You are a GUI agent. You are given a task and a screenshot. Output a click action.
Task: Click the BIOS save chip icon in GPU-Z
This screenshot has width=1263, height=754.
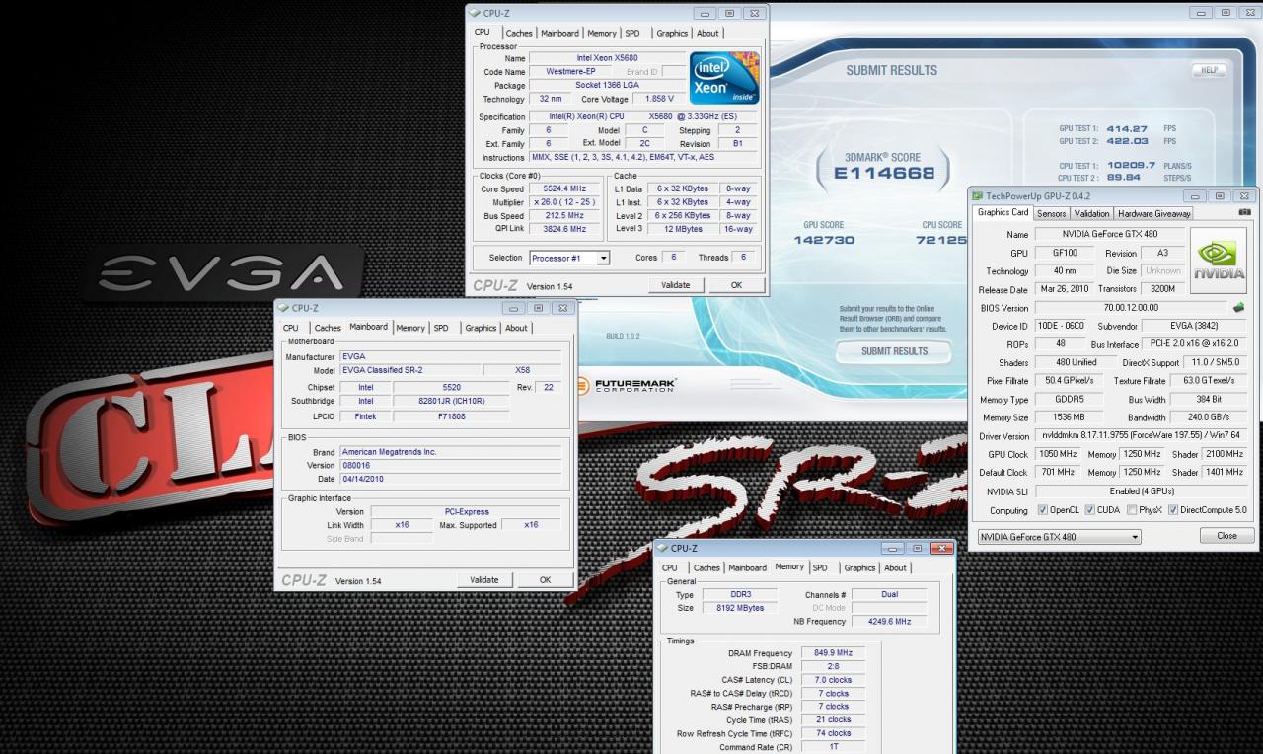tap(1238, 308)
